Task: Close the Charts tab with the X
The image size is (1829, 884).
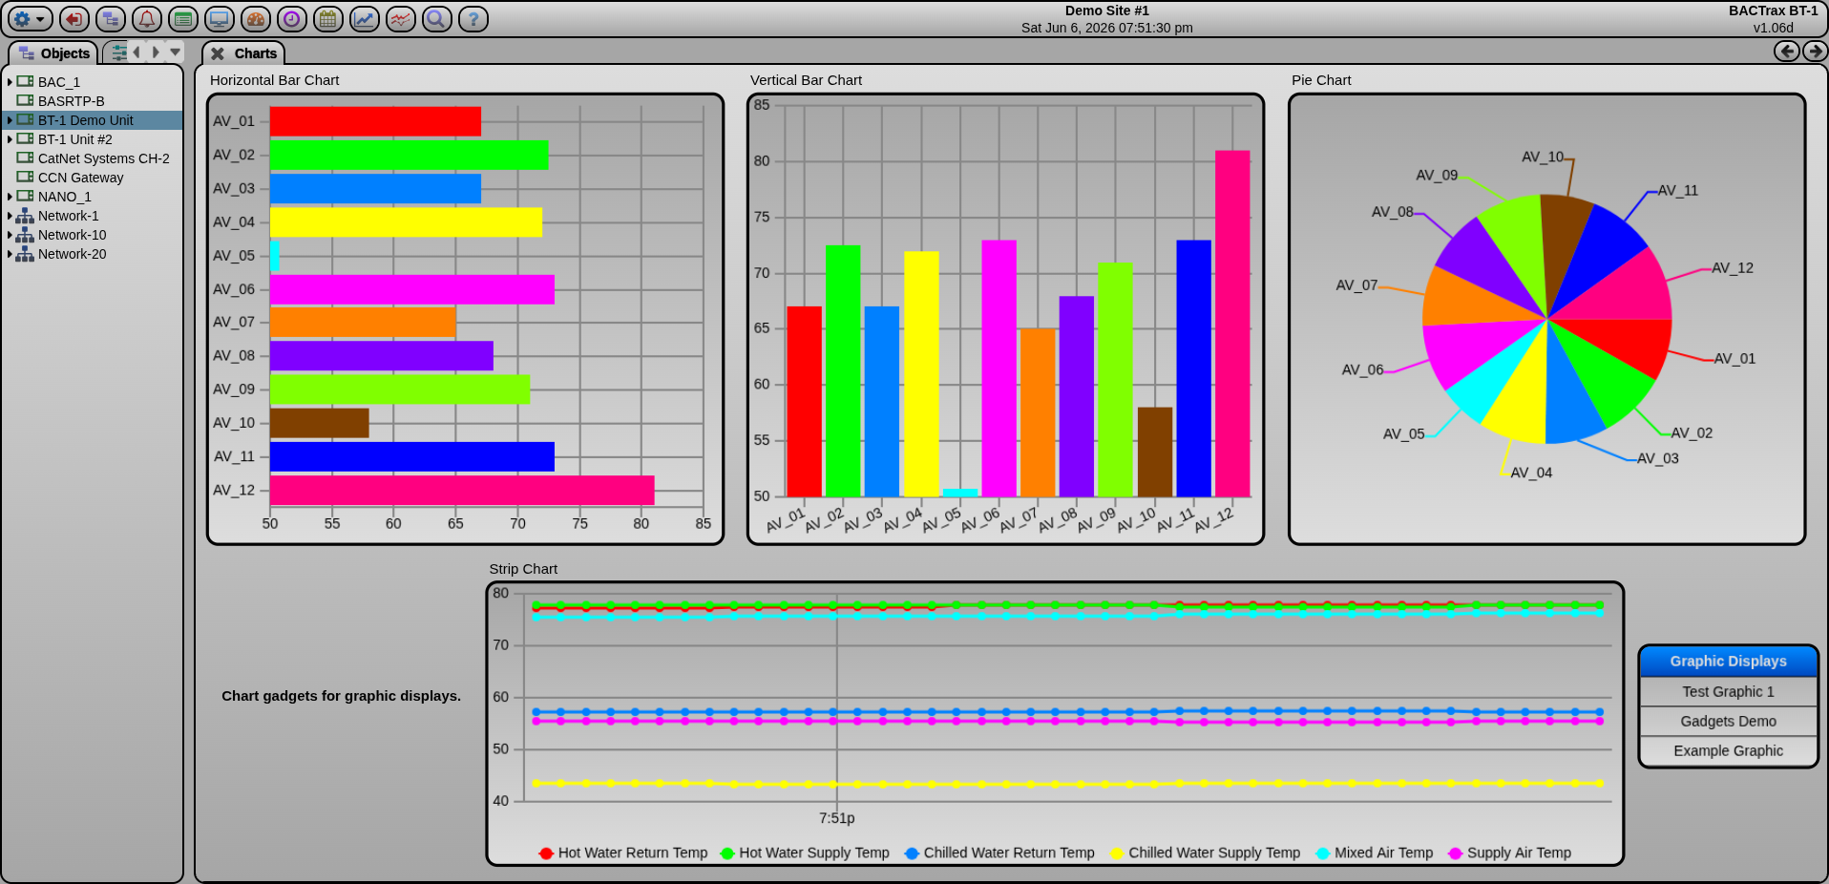Action: click(x=218, y=53)
